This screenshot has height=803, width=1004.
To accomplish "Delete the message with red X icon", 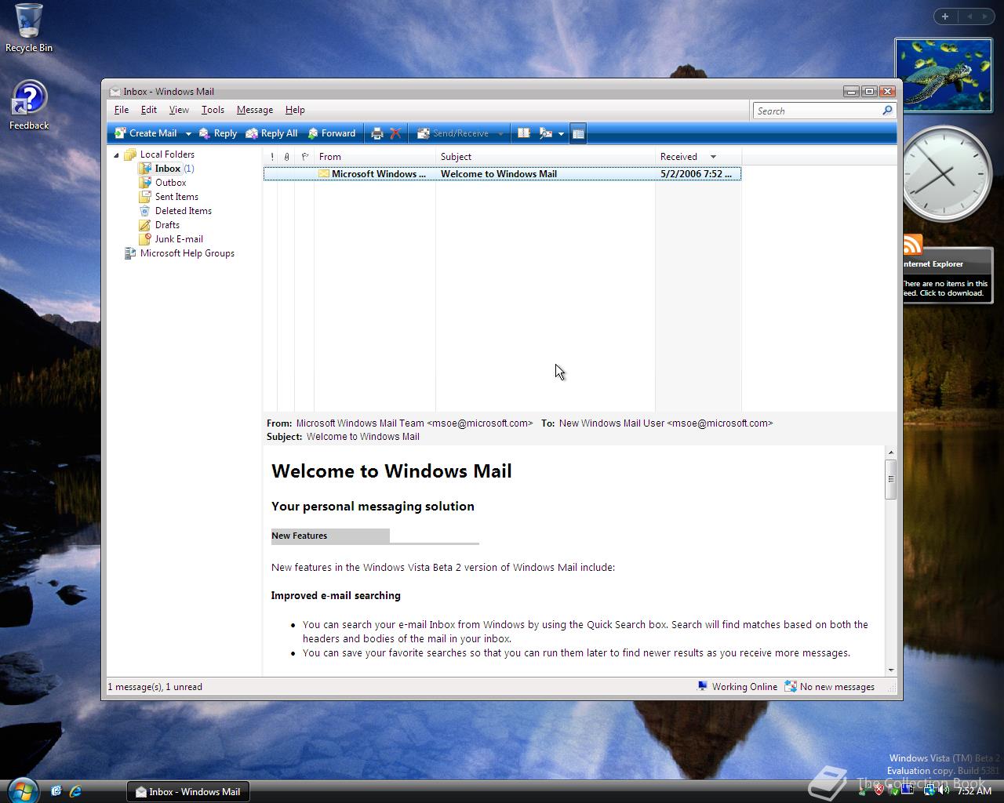I will tap(395, 133).
